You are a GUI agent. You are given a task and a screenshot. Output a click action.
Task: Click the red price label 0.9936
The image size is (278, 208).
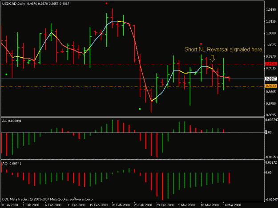click(x=271, y=63)
